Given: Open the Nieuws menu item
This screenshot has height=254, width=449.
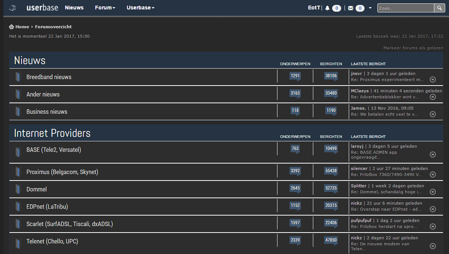Looking at the screenshot, I should pos(74,8).
